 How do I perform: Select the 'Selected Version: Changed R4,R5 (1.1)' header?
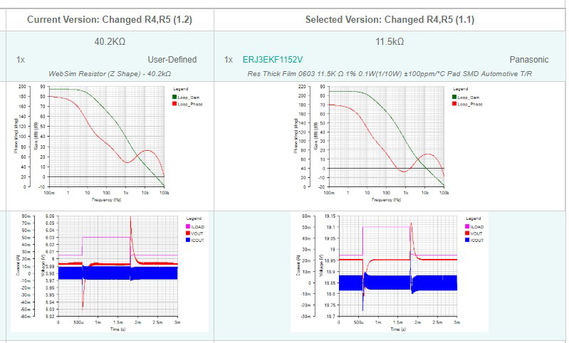[x=390, y=20]
